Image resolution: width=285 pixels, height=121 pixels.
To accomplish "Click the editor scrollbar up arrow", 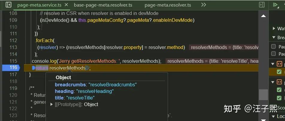I will (263, 16).
